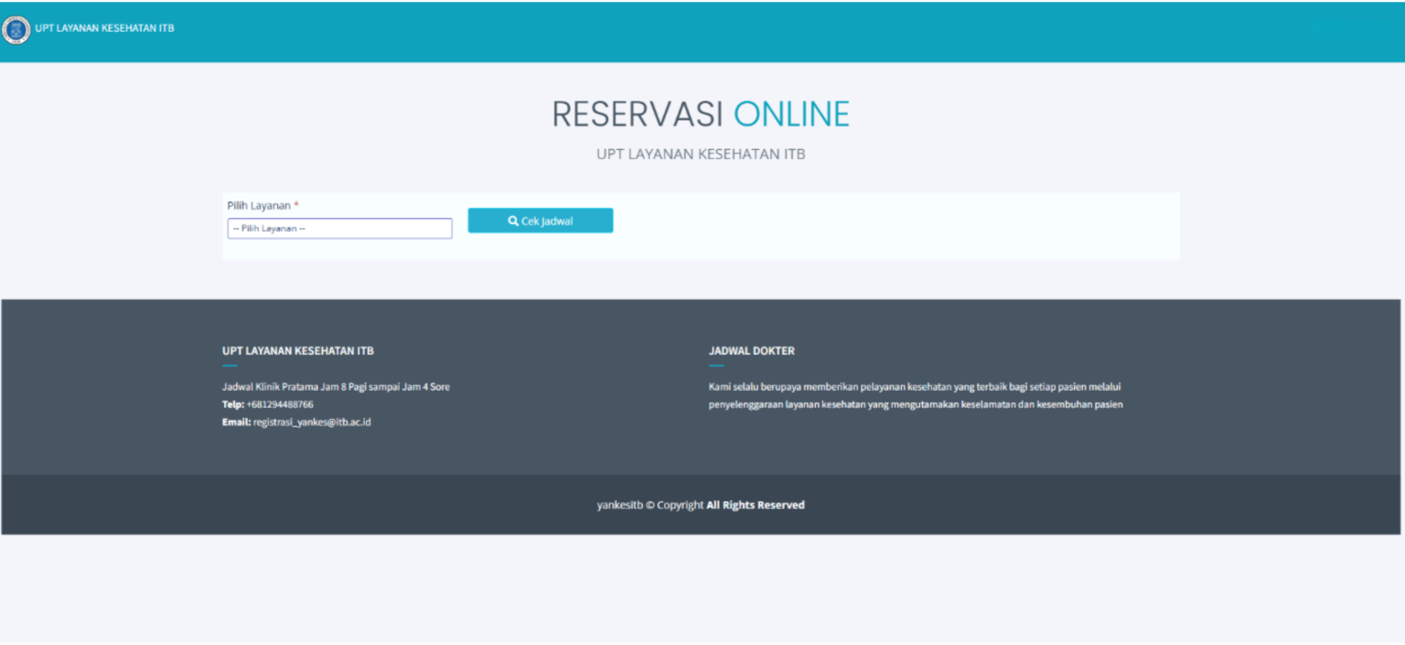
Task: Select a service from the required Pilih Layanan combo box
Action: click(x=339, y=228)
